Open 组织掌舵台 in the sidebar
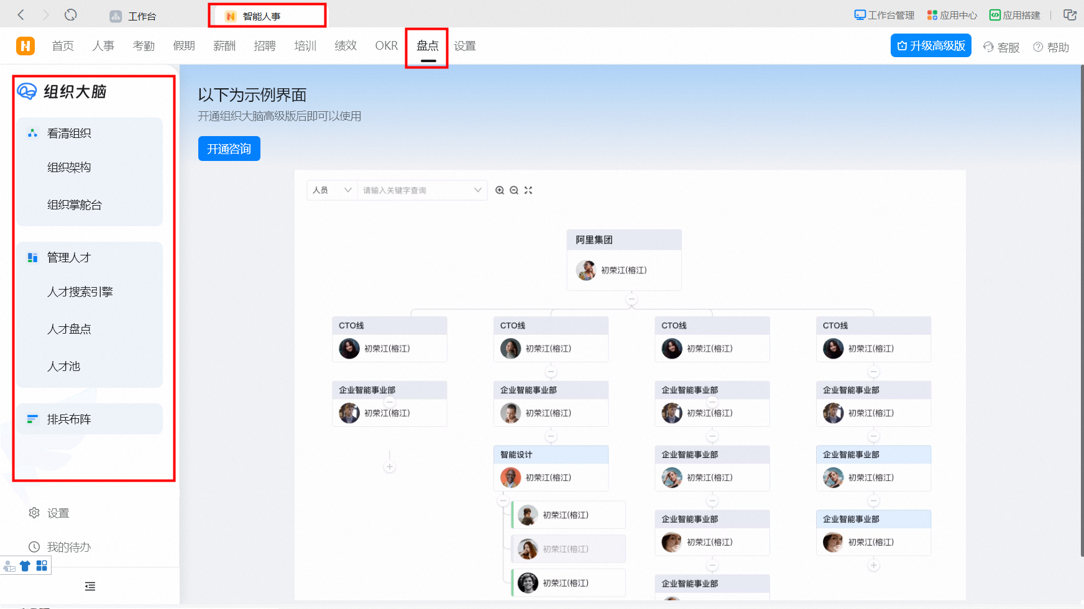This screenshot has height=609, width=1084. coord(75,204)
